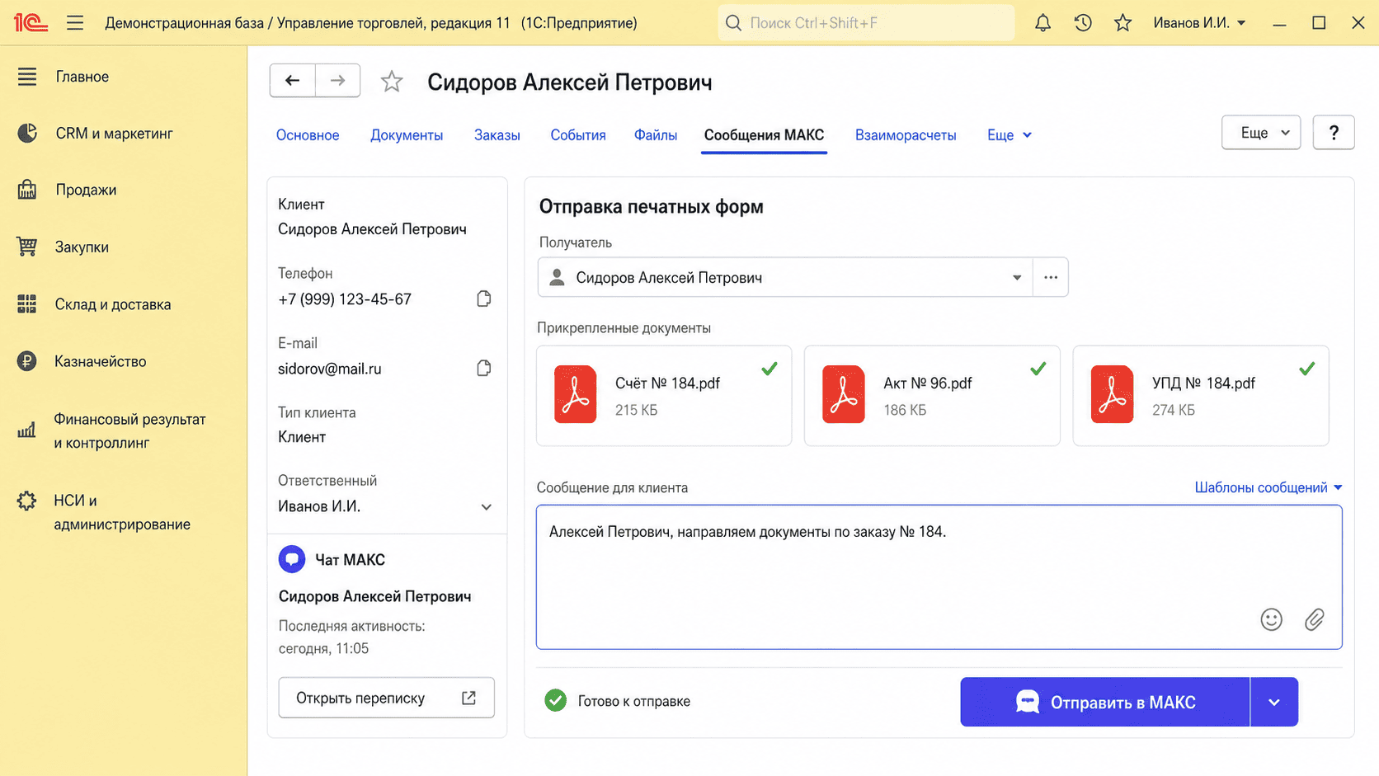Viewport: 1379px width, 776px height.
Task: Switch to Файлы tab
Action: [656, 134]
